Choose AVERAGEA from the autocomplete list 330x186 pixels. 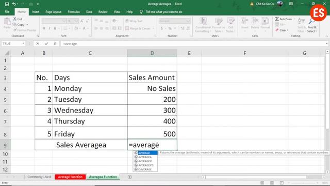click(145, 157)
